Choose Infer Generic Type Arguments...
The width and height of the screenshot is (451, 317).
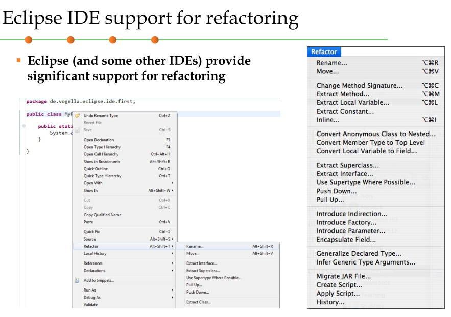[376, 262]
